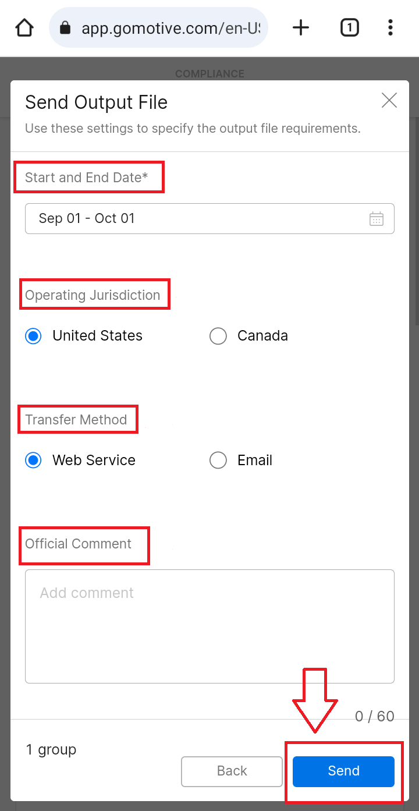Focus the Add comment text area
Screen dimensions: 419x811
210,626
